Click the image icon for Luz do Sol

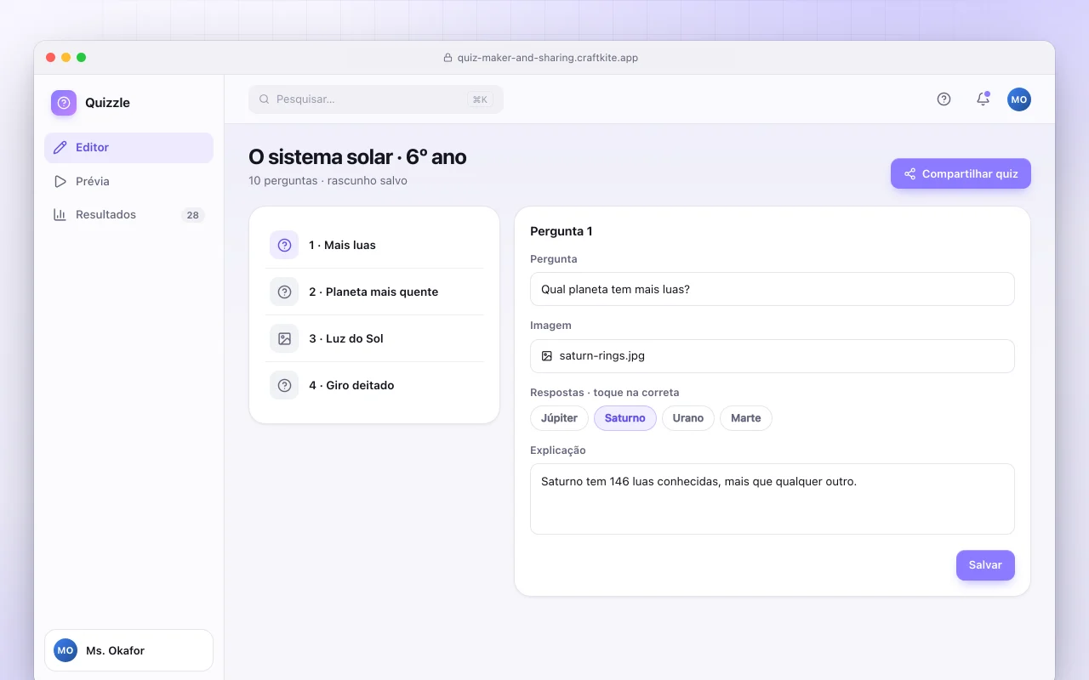(284, 338)
